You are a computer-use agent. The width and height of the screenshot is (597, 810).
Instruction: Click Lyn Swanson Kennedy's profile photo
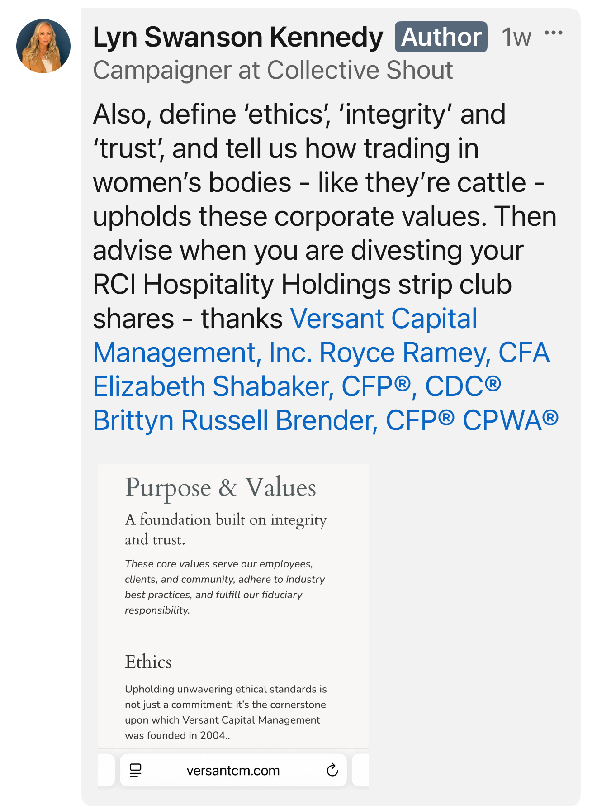[43, 46]
